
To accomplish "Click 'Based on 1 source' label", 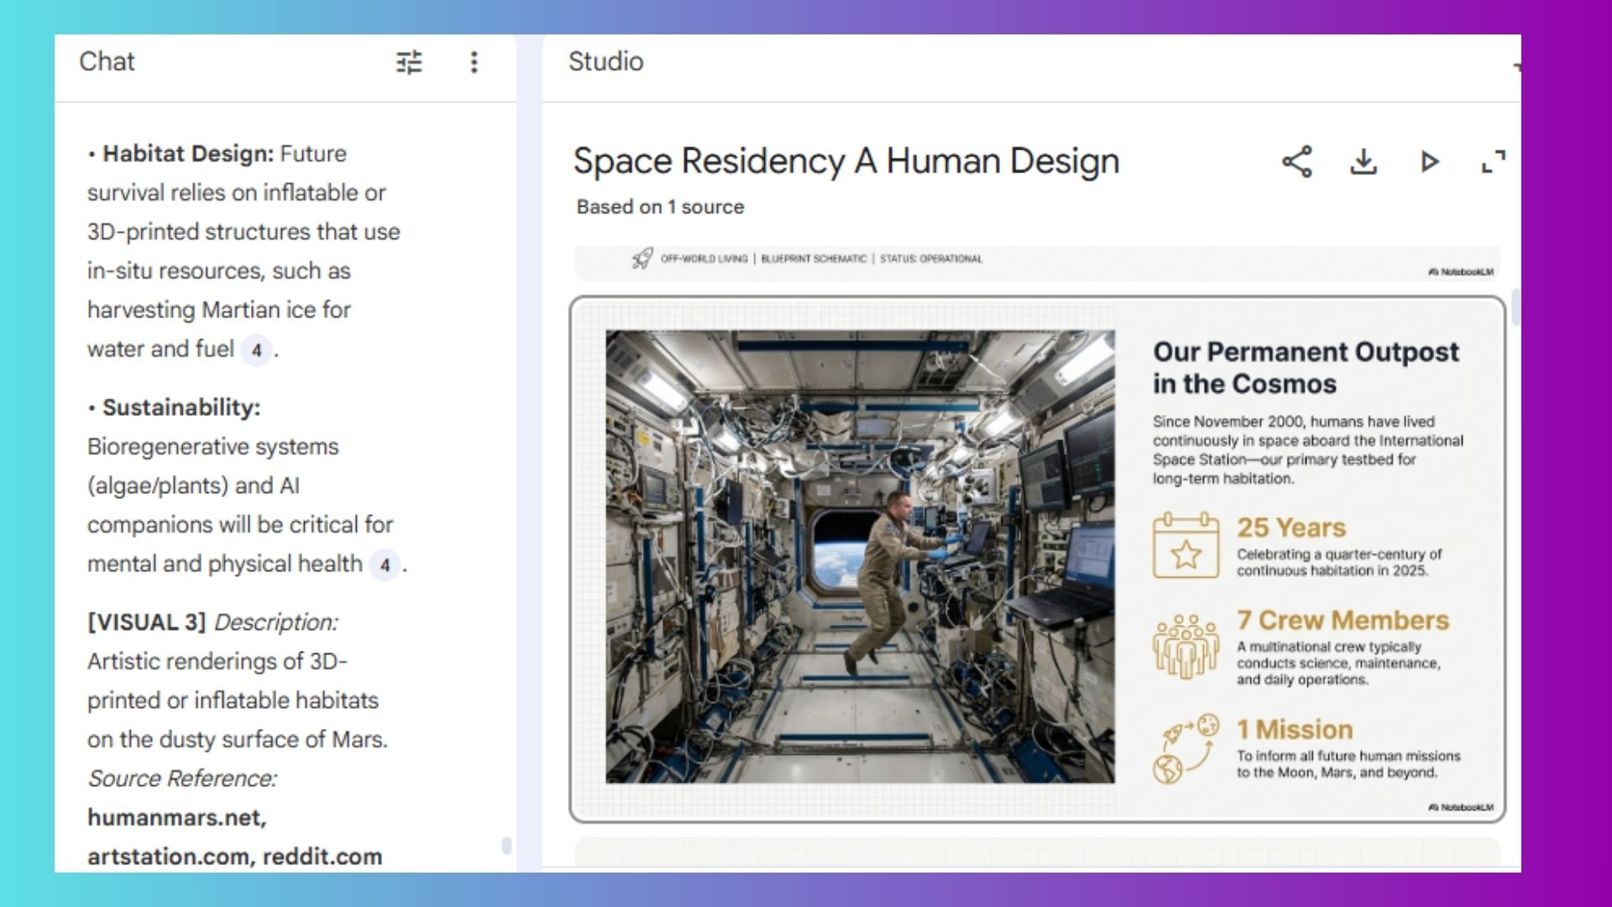I will [660, 207].
